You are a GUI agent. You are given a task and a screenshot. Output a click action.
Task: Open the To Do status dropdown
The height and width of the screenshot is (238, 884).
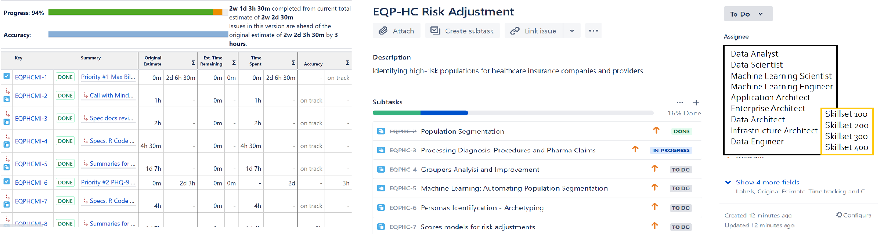pos(748,14)
